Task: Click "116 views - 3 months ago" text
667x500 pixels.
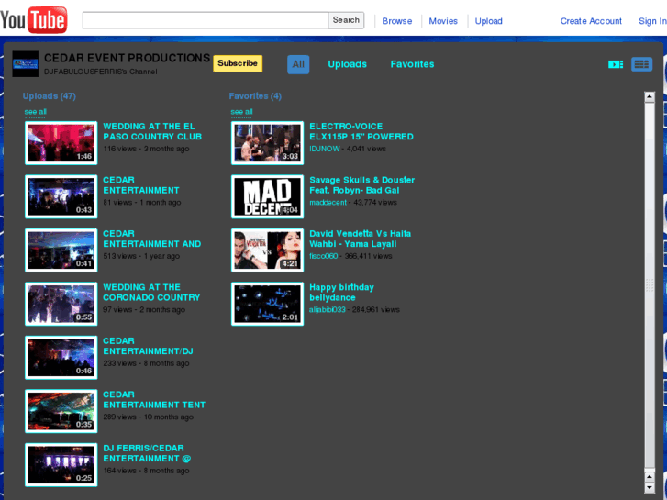Action: pos(146,149)
